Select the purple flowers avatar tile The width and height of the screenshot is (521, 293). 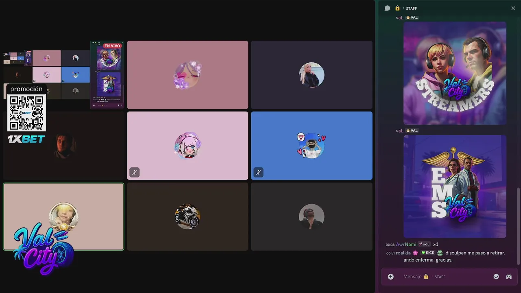pyautogui.click(x=188, y=75)
